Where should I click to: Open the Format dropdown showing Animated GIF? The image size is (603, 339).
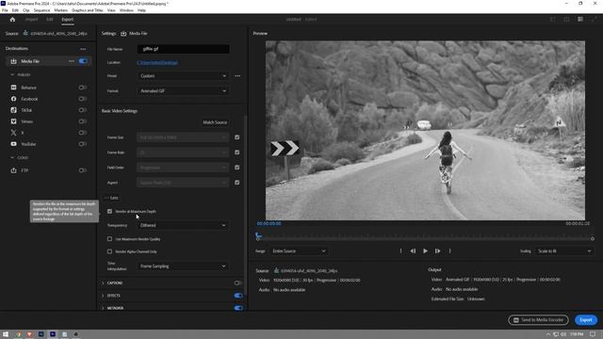point(183,91)
